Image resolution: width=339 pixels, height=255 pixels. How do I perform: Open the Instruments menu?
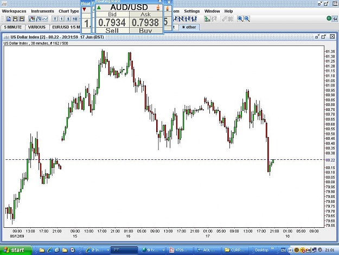[43, 11]
